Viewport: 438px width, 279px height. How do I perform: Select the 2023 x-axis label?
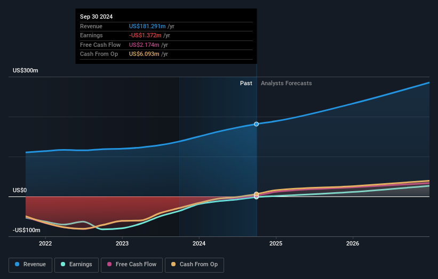point(122,243)
